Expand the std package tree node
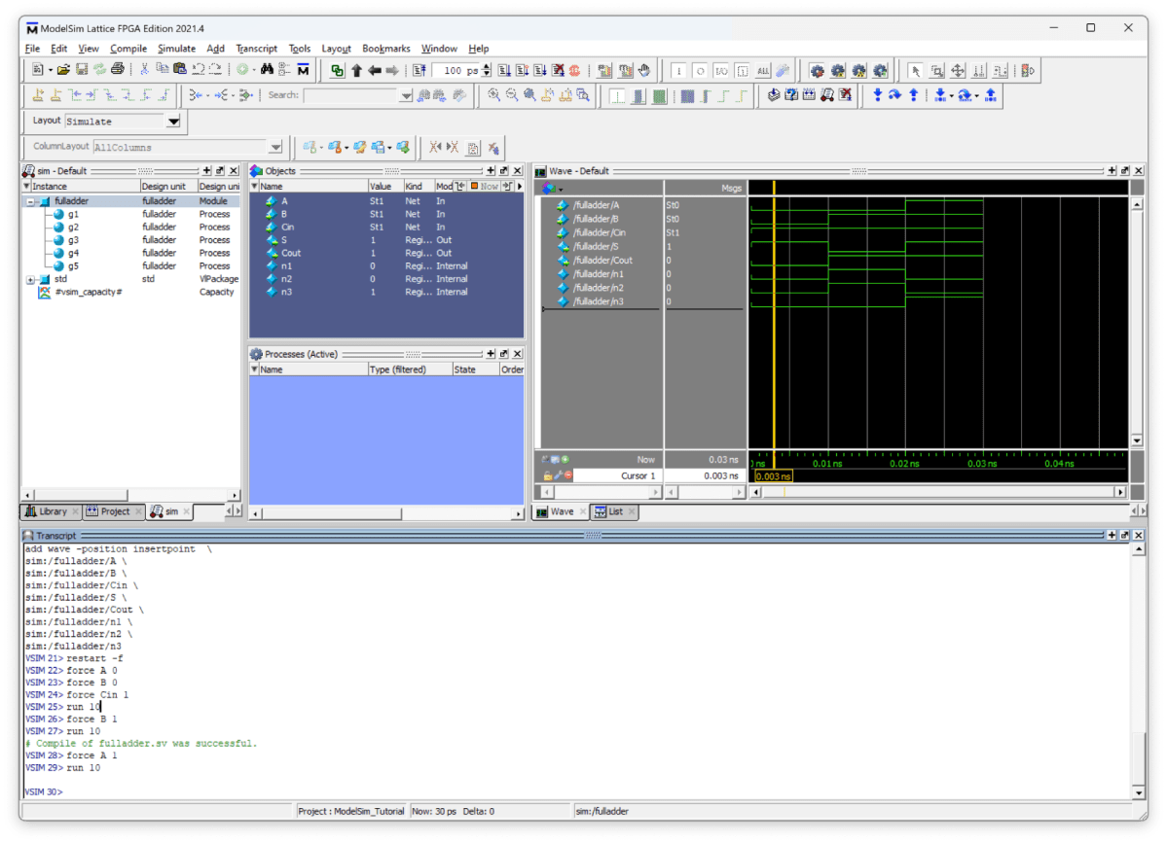The image size is (1167, 843). 31,279
